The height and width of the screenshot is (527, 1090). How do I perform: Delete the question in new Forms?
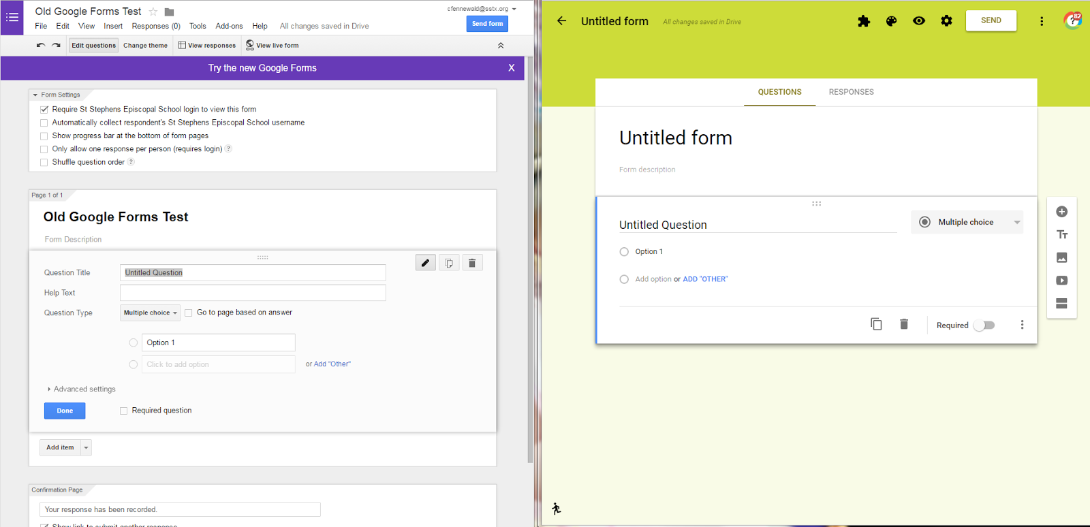[x=904, y=324]
